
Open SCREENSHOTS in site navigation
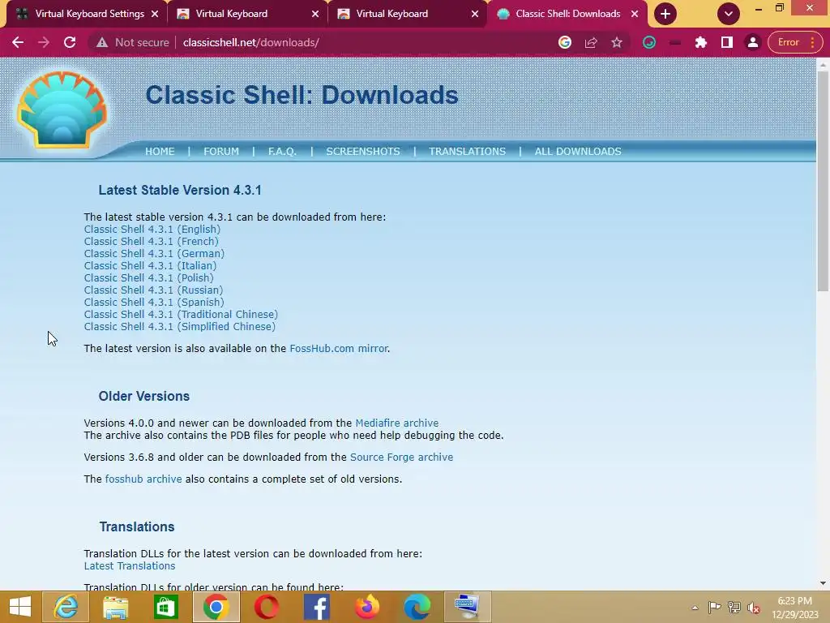coord(363,152)
